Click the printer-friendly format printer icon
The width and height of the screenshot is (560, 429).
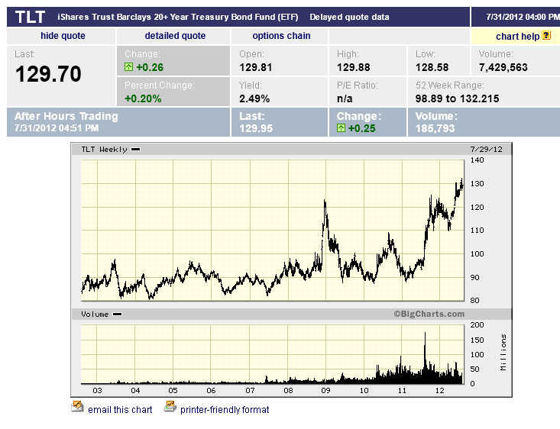coord(170,406)
